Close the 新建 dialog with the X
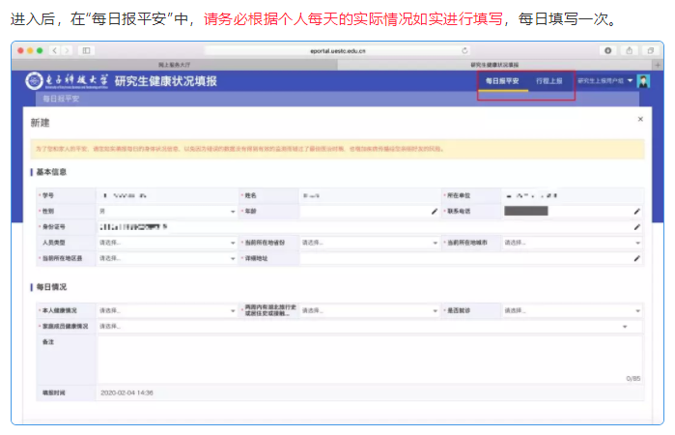The image size is (675, 435). pos(639,119)
